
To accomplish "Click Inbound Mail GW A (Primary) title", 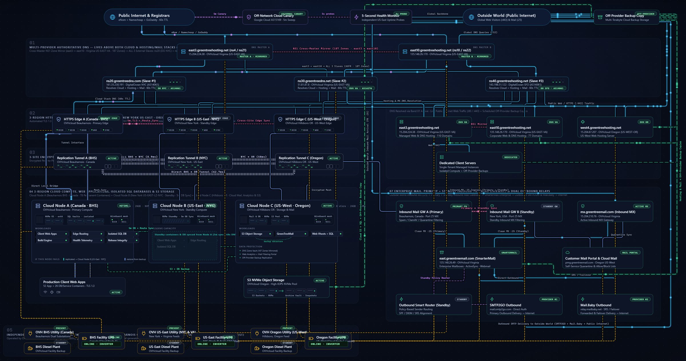I will [421, 212].
